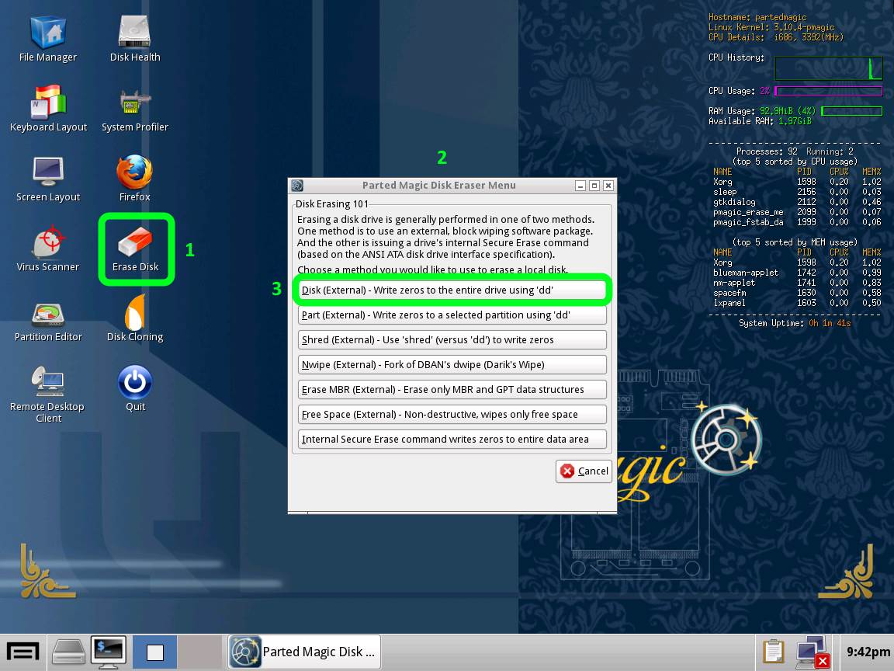Choose Erase MBR (External) option
894x671 pixels.
tap(452, 389)
